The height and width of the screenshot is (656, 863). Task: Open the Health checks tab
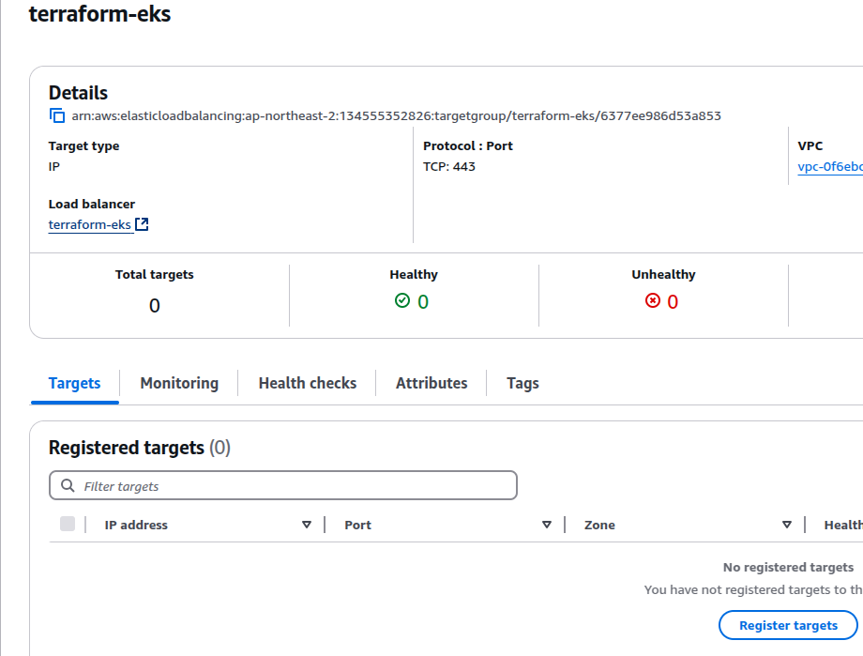coord(308,383)
